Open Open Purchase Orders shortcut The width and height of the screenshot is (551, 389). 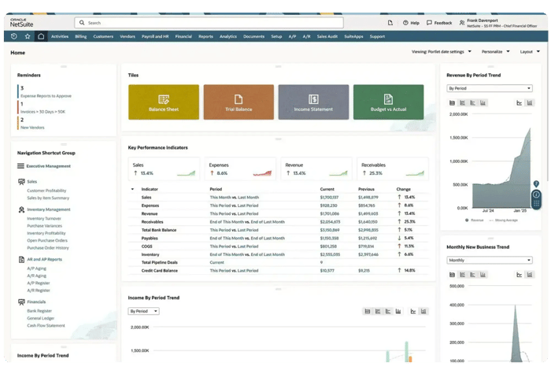pyautogui.click(x=47, y=240)
